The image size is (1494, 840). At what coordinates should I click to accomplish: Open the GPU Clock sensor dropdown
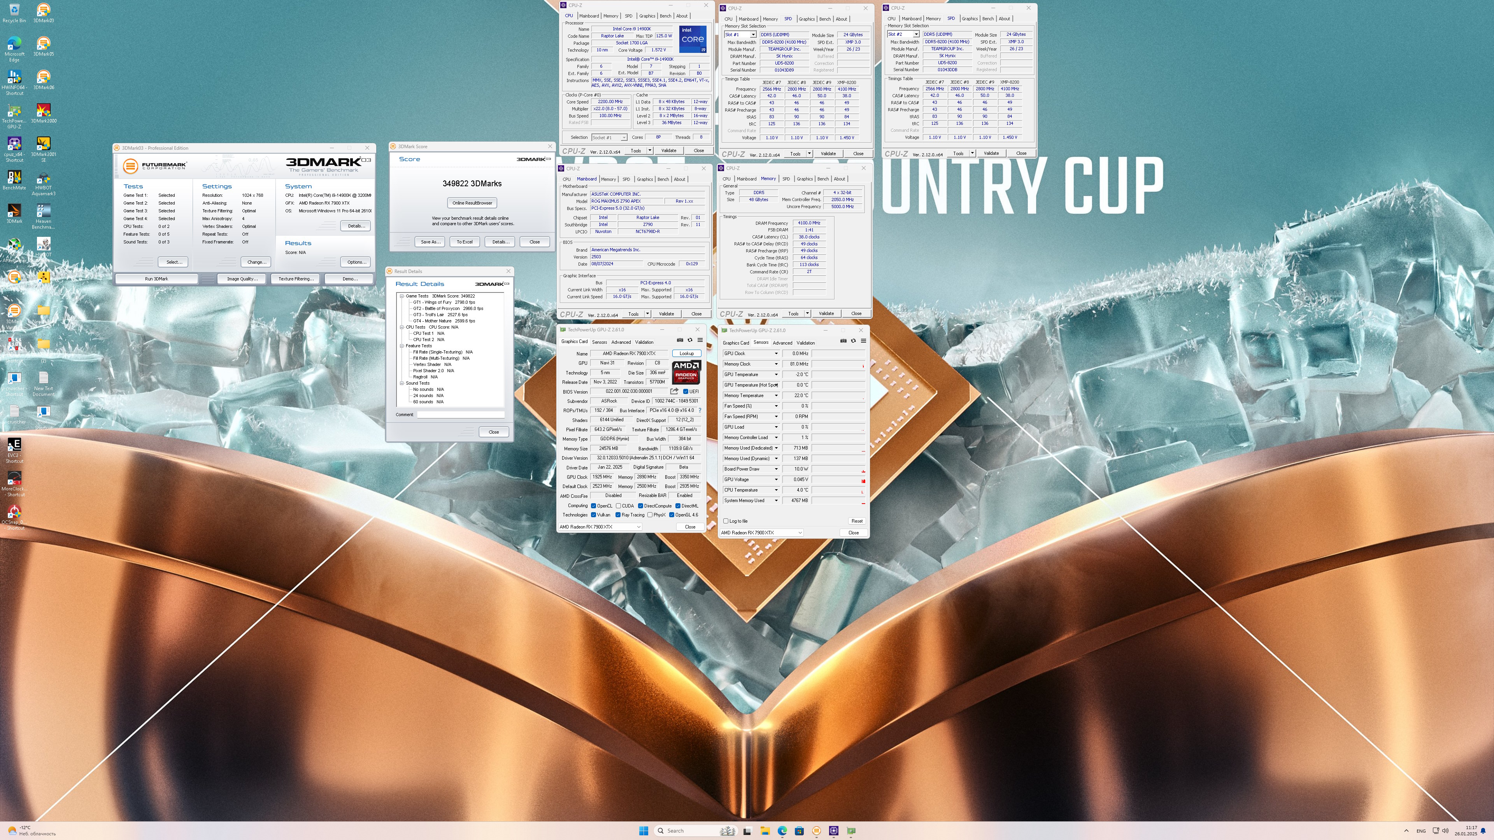pyautogui.click(x=776, y=353)
